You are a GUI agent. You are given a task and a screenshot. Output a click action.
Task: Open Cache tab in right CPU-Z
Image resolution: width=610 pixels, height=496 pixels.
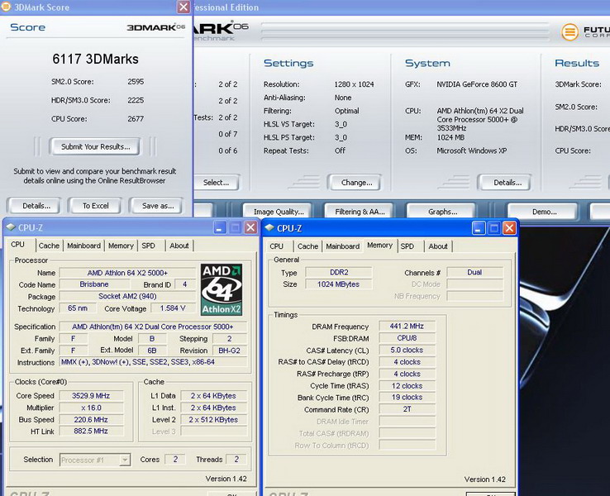pos(307,246)
